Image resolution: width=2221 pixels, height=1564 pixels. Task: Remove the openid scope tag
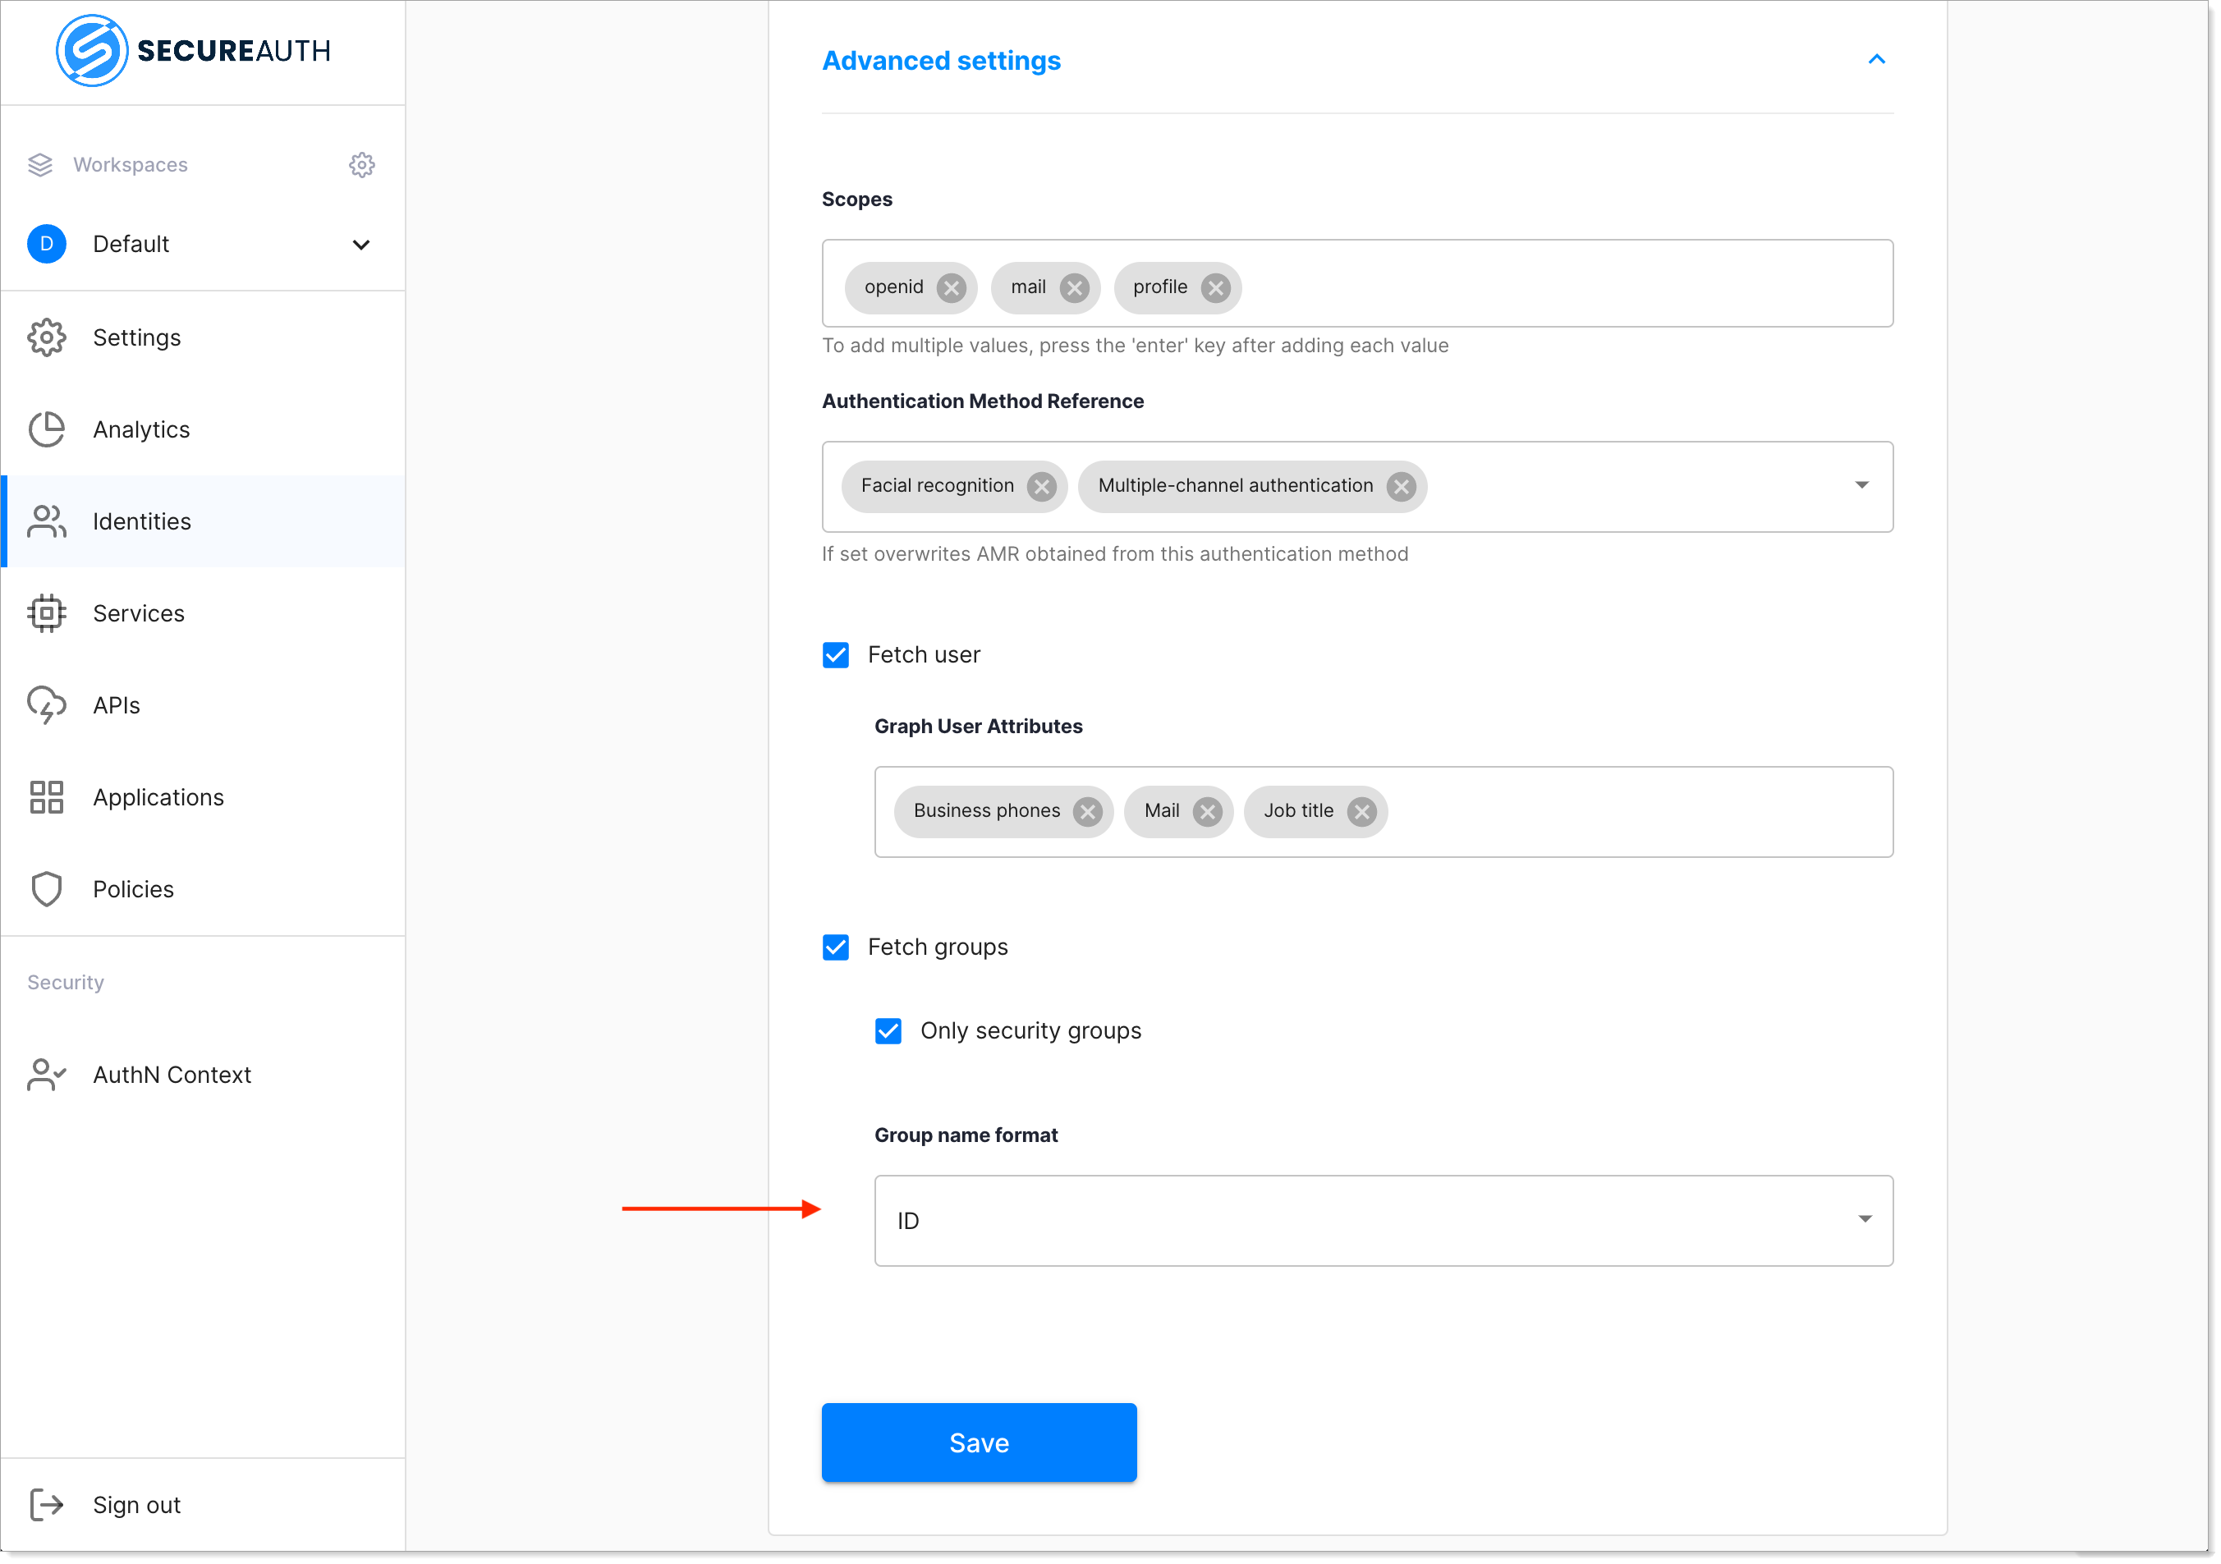click(955, 286)
